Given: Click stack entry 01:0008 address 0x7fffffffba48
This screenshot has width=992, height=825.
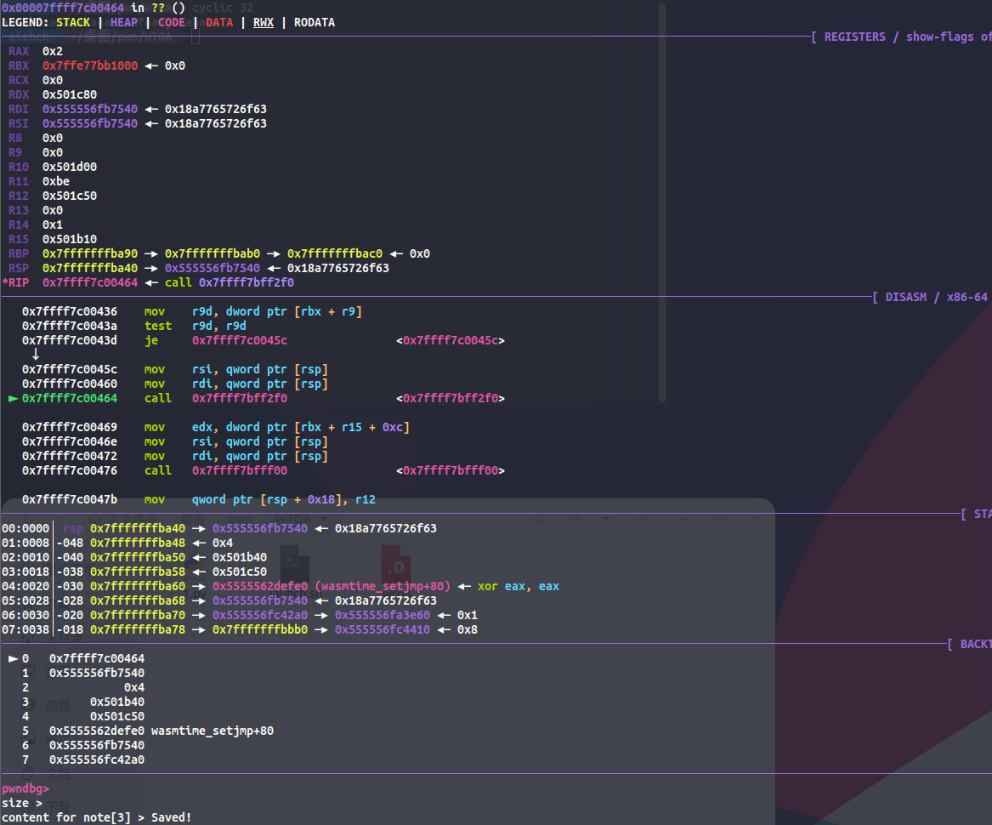Looking at the screenshot, I should point(138,543).
